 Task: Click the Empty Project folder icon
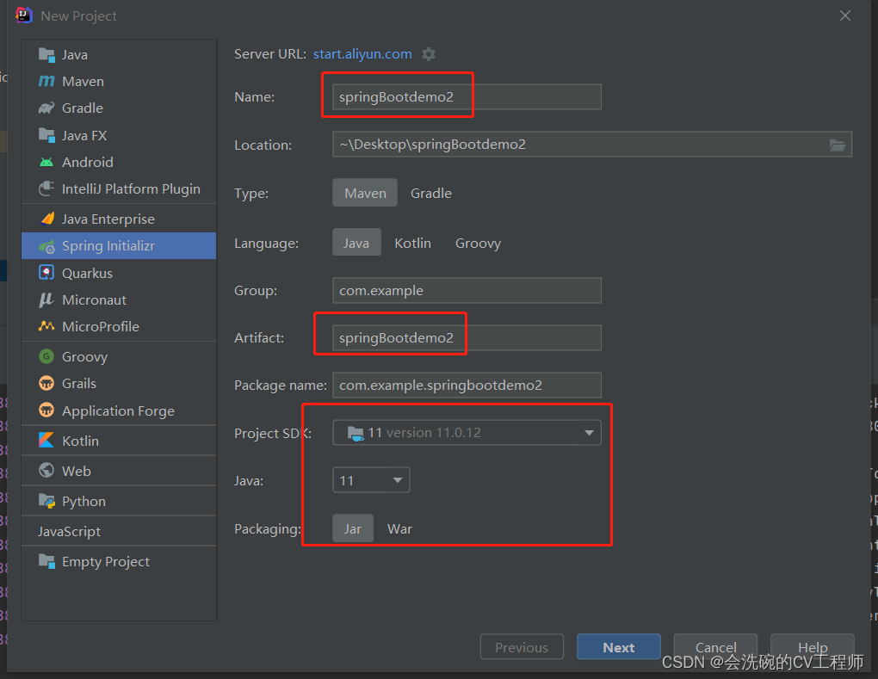[46, 561]
